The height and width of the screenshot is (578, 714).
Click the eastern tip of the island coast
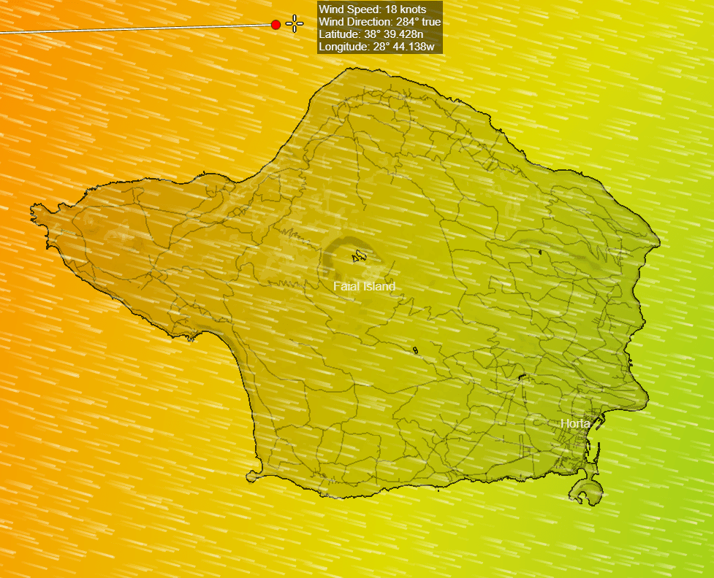pos(660,240)
